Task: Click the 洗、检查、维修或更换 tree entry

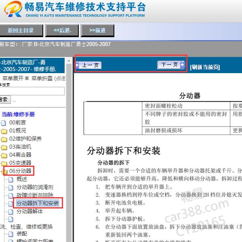Action: pyautogui.click(x=26, y=227)
